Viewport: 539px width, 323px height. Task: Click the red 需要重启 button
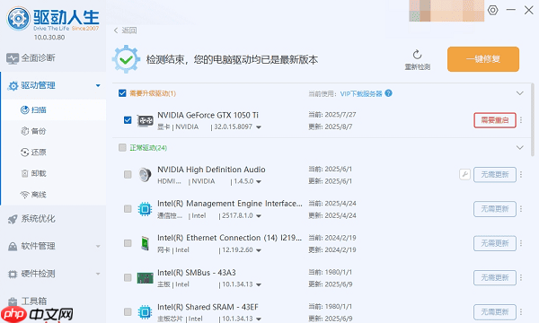point(495,120)
